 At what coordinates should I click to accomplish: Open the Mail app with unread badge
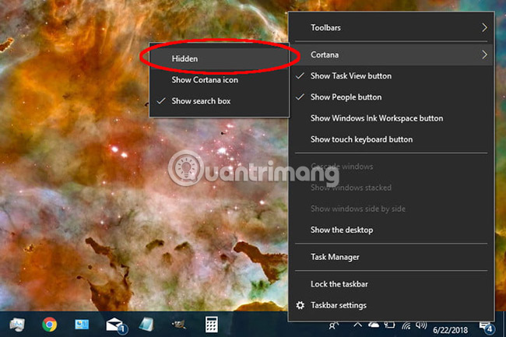117,325
